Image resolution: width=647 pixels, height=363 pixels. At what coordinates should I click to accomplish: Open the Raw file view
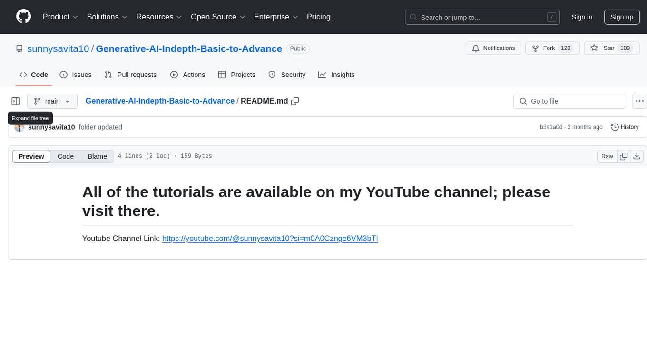click(607, 156)
